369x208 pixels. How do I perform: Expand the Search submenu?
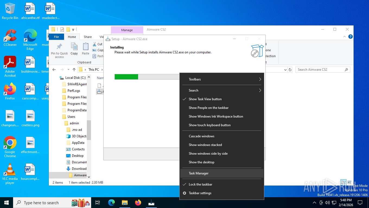click(222, 90)
